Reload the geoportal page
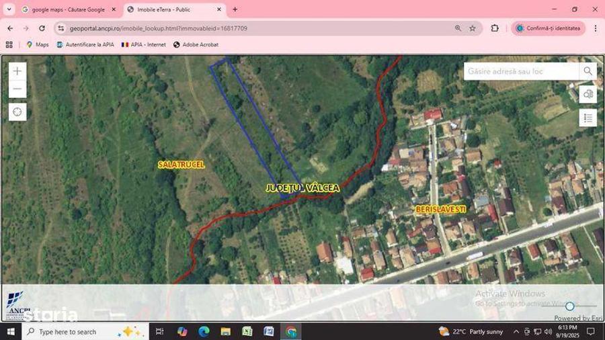The height and width of the screenshot is (340, 605). pos(42,28)
